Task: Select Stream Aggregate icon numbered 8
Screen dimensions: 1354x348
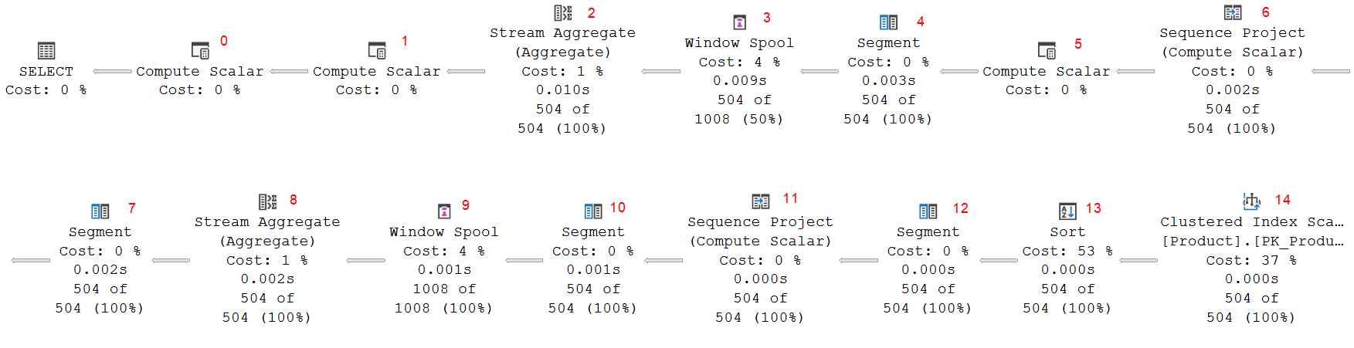Action: (267, 202)
